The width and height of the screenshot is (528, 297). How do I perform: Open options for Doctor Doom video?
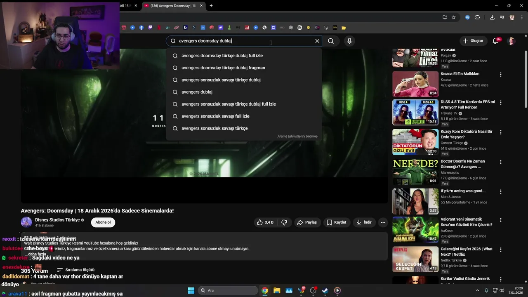(x=501, y=162)
